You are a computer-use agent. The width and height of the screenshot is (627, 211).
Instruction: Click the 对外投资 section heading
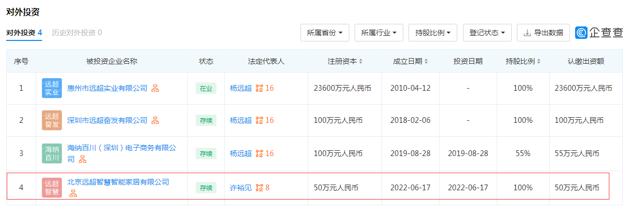23,11
